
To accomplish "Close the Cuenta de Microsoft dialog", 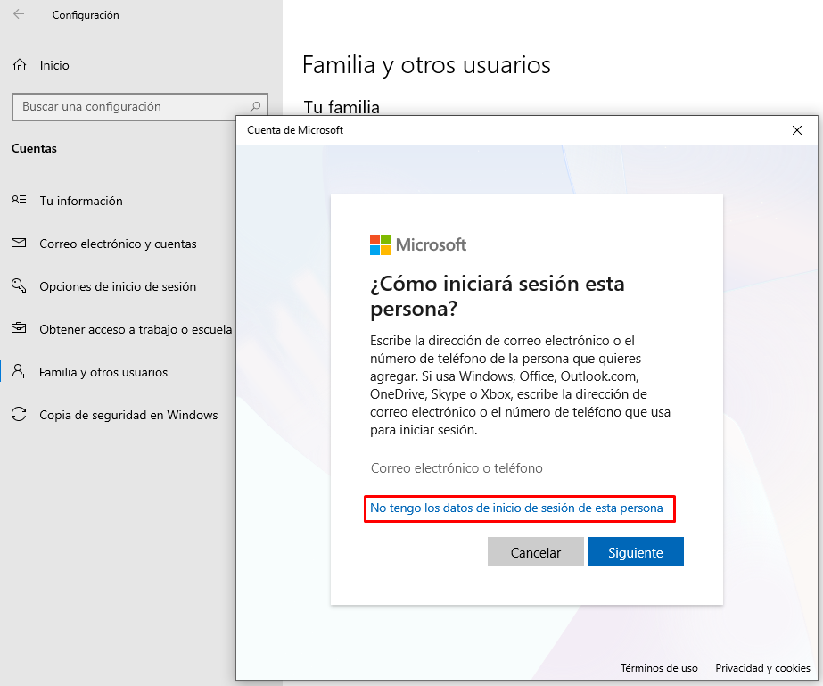I will (x=796, y=130).
